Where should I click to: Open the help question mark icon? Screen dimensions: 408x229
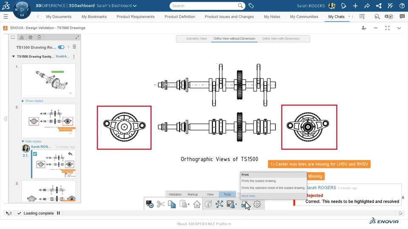(402, 6)
